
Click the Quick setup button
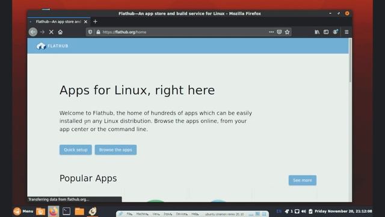[76, 150]
